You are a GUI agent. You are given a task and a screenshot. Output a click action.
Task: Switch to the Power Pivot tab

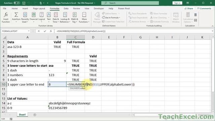(124, 8)
